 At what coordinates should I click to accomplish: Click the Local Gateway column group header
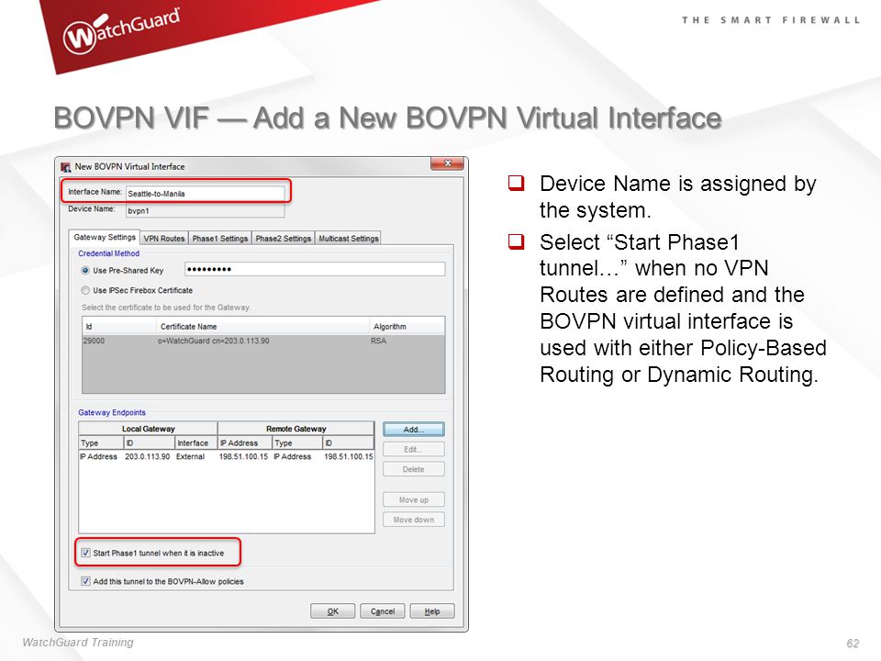coord(149,429)
